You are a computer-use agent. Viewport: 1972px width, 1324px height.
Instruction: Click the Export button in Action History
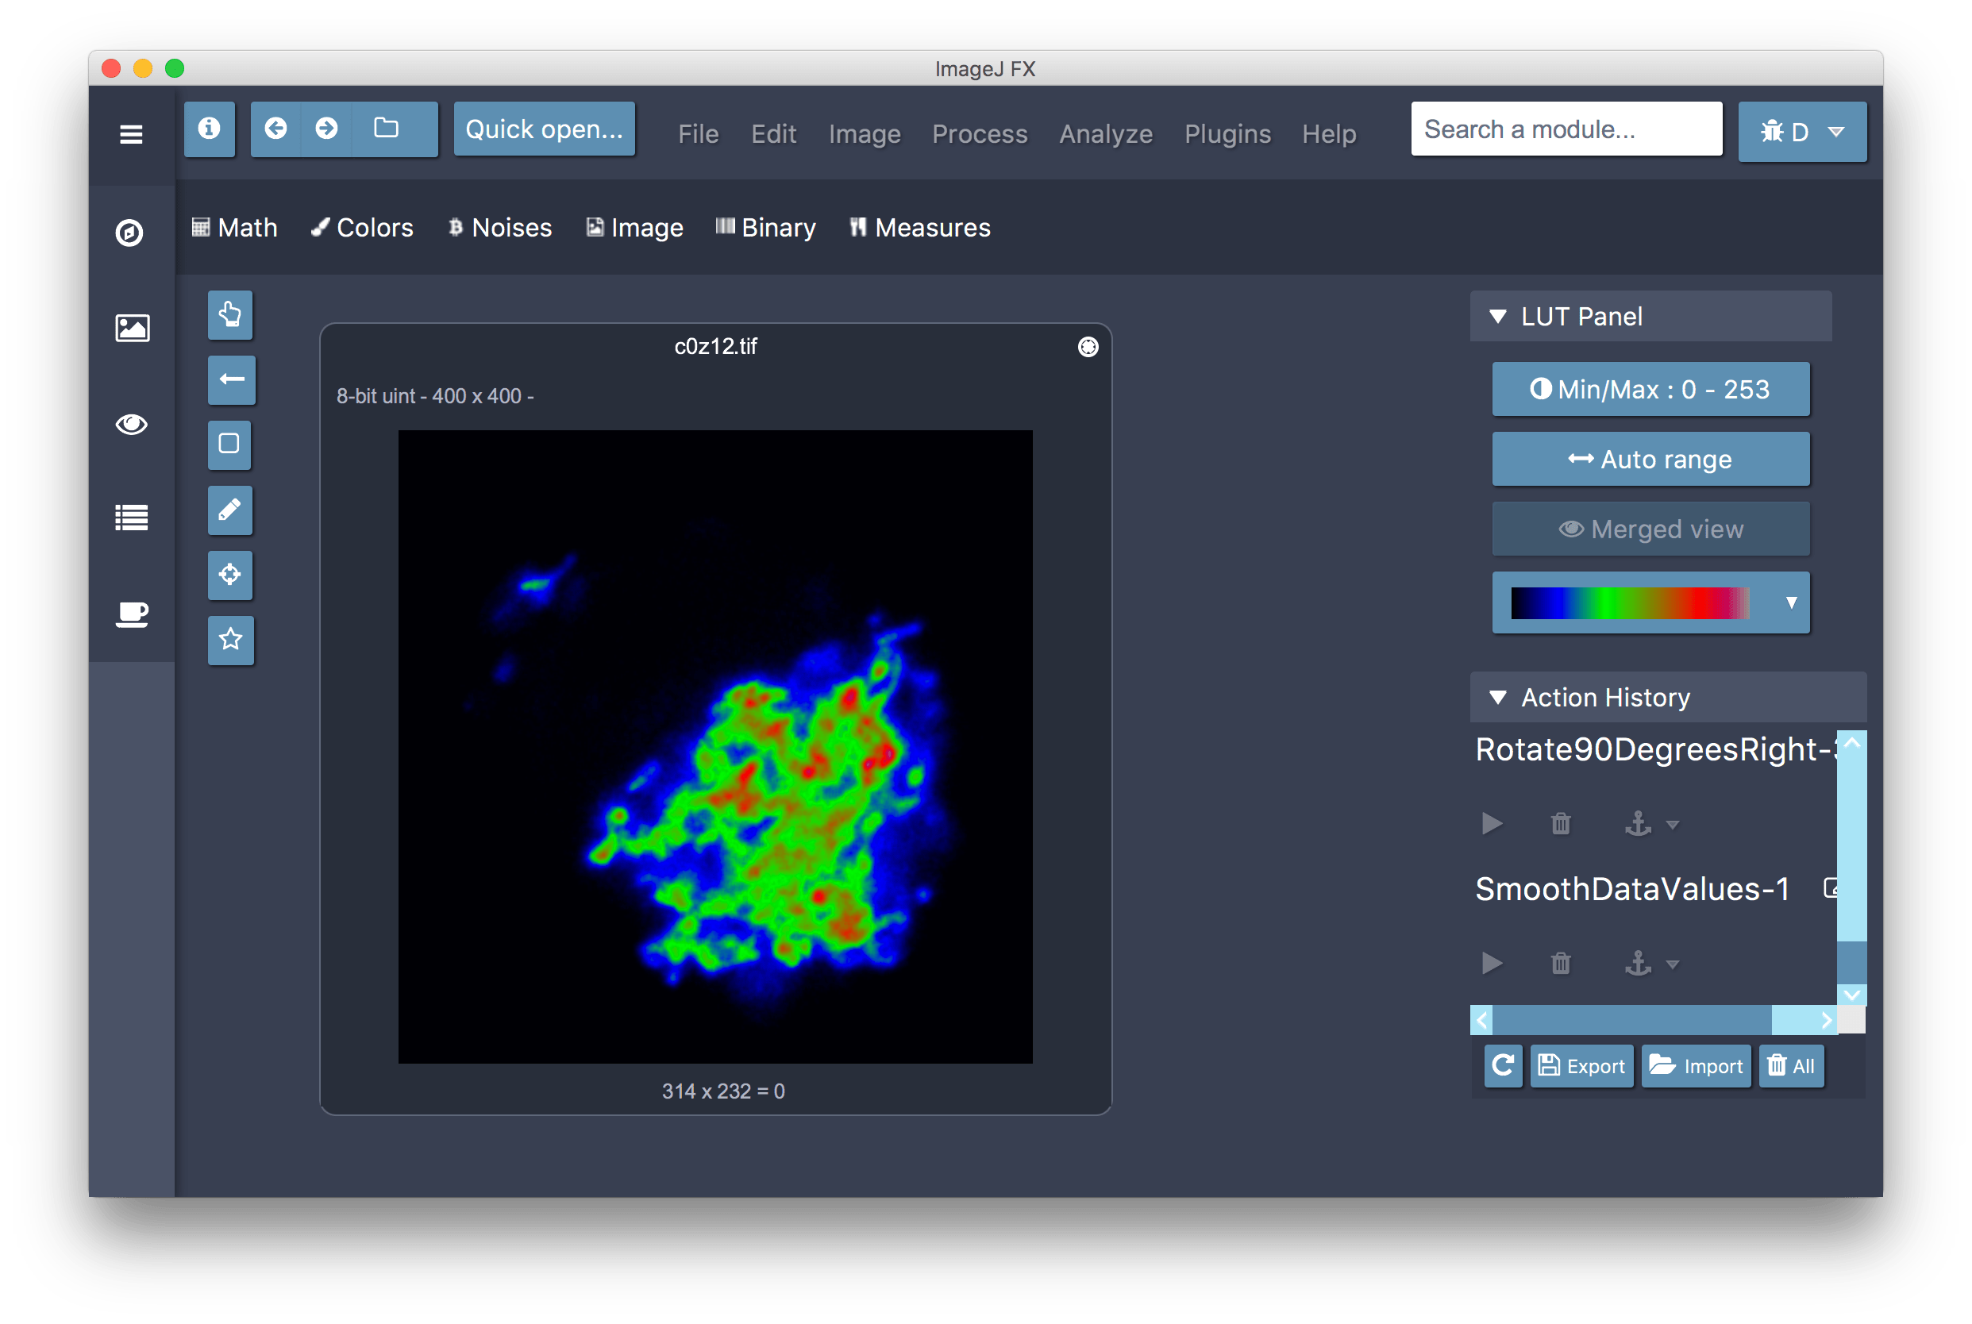coord(1581,1065)
